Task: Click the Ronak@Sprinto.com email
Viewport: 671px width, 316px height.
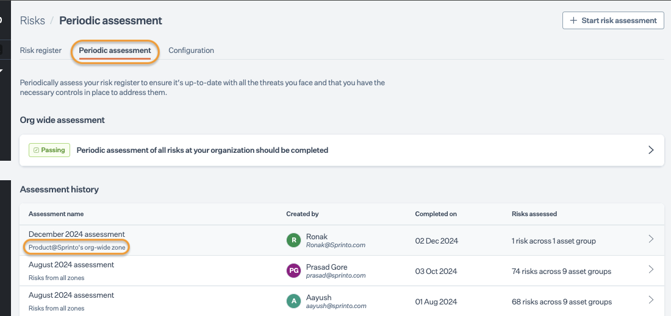Action: click(x=334, y=245)
